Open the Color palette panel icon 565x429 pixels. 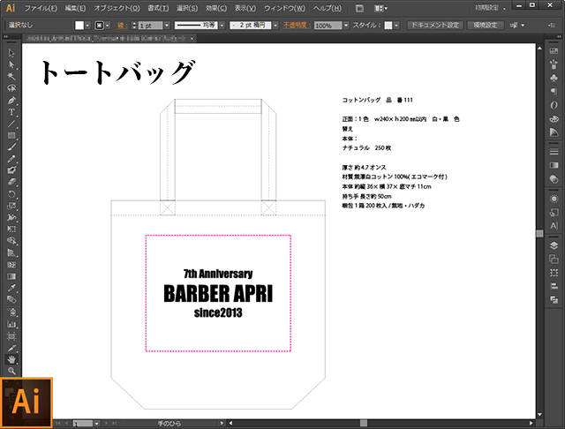(x=554, y=118)
